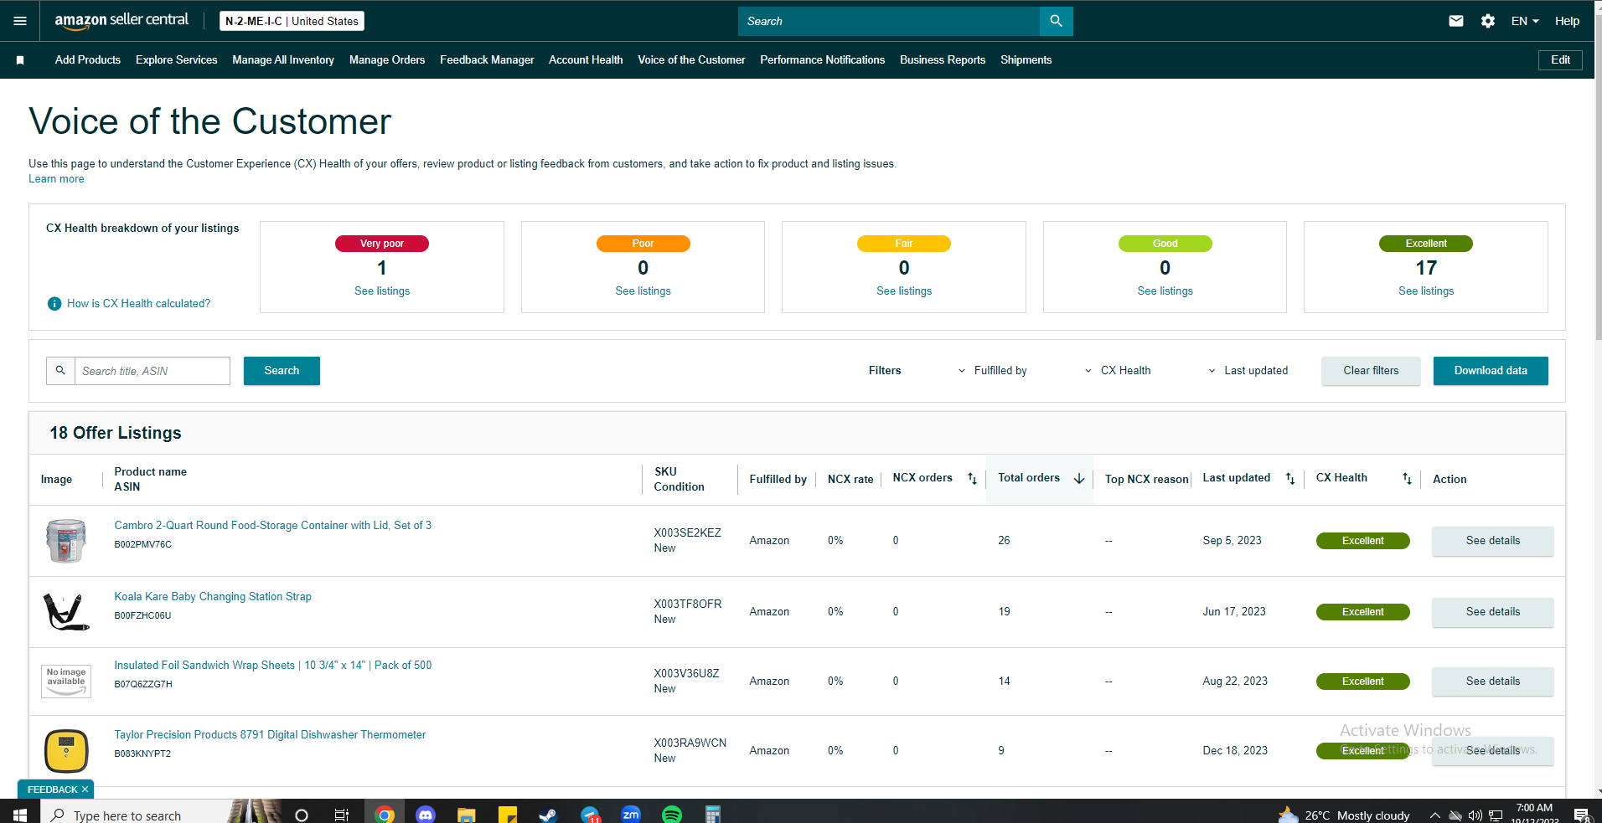Open the messages envelope icon
Image resolution: width=1602 pixels, height=823 pixels.
[1456, 21]
